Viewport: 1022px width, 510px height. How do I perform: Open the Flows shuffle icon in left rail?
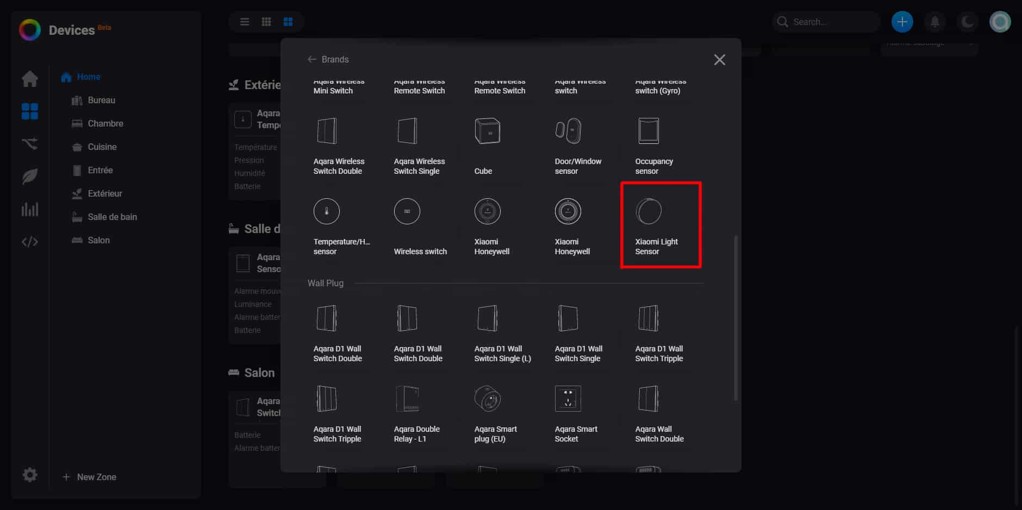[30, 144]
